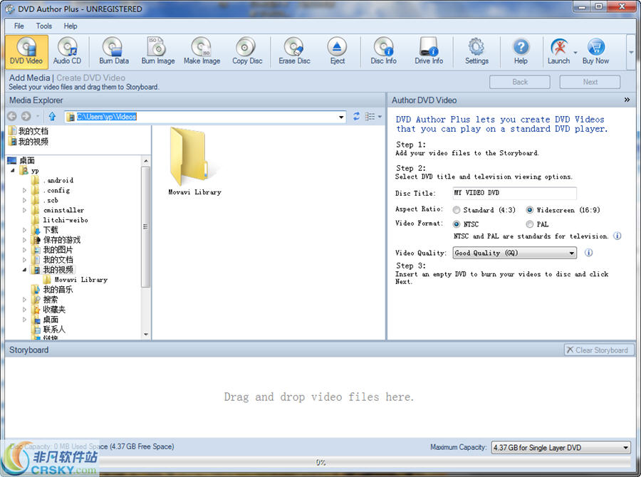Select the Burn Image tool
The width and height of the screenshot is (641, 477).
[x=157, y=50]
